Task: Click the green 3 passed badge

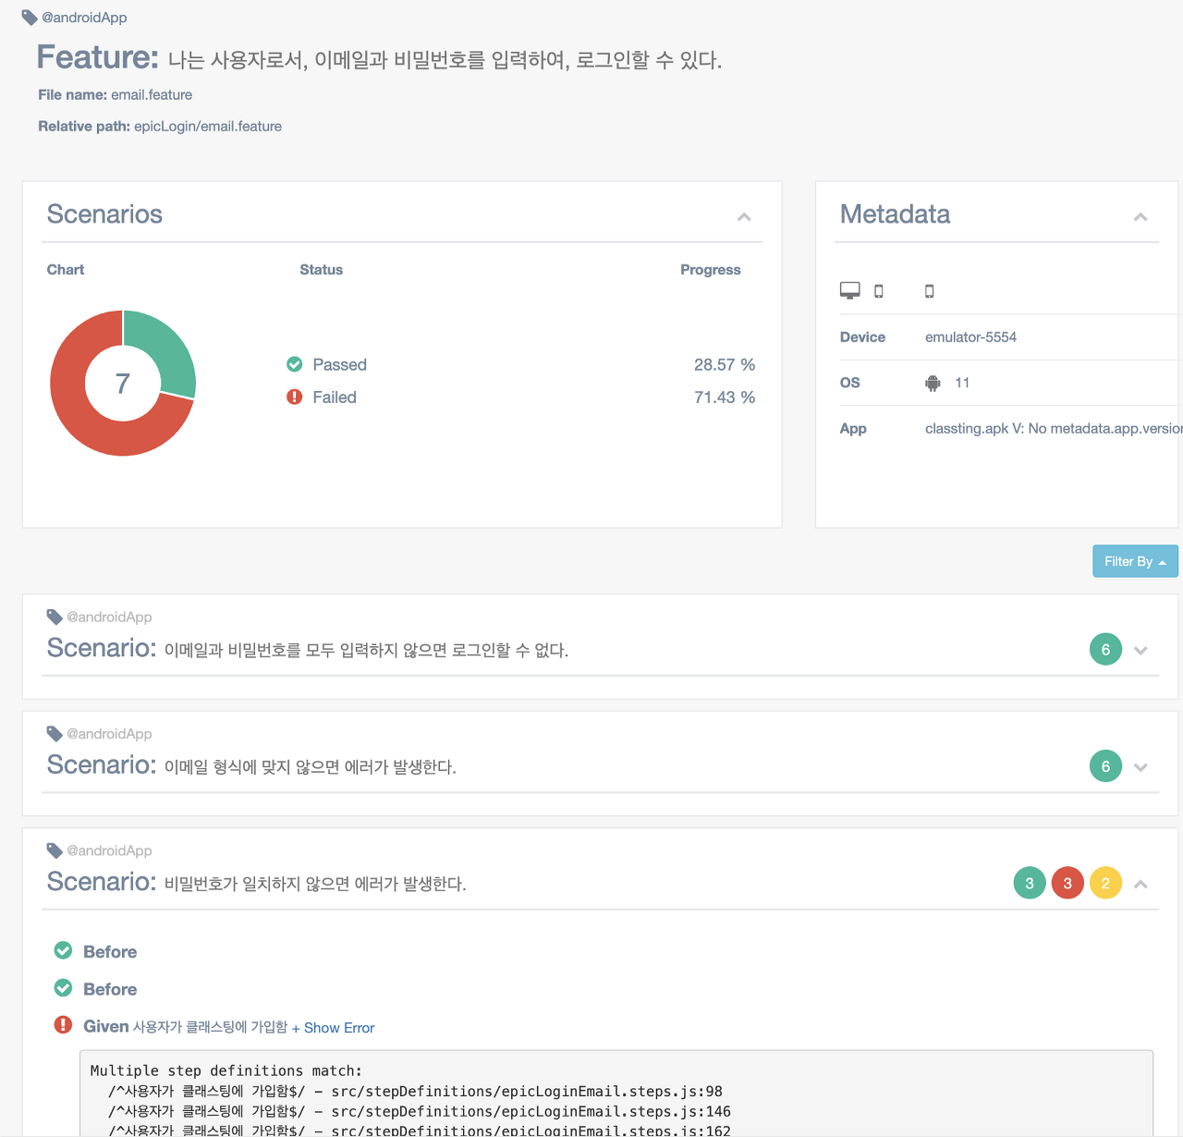Action: tap(1030, 883)
